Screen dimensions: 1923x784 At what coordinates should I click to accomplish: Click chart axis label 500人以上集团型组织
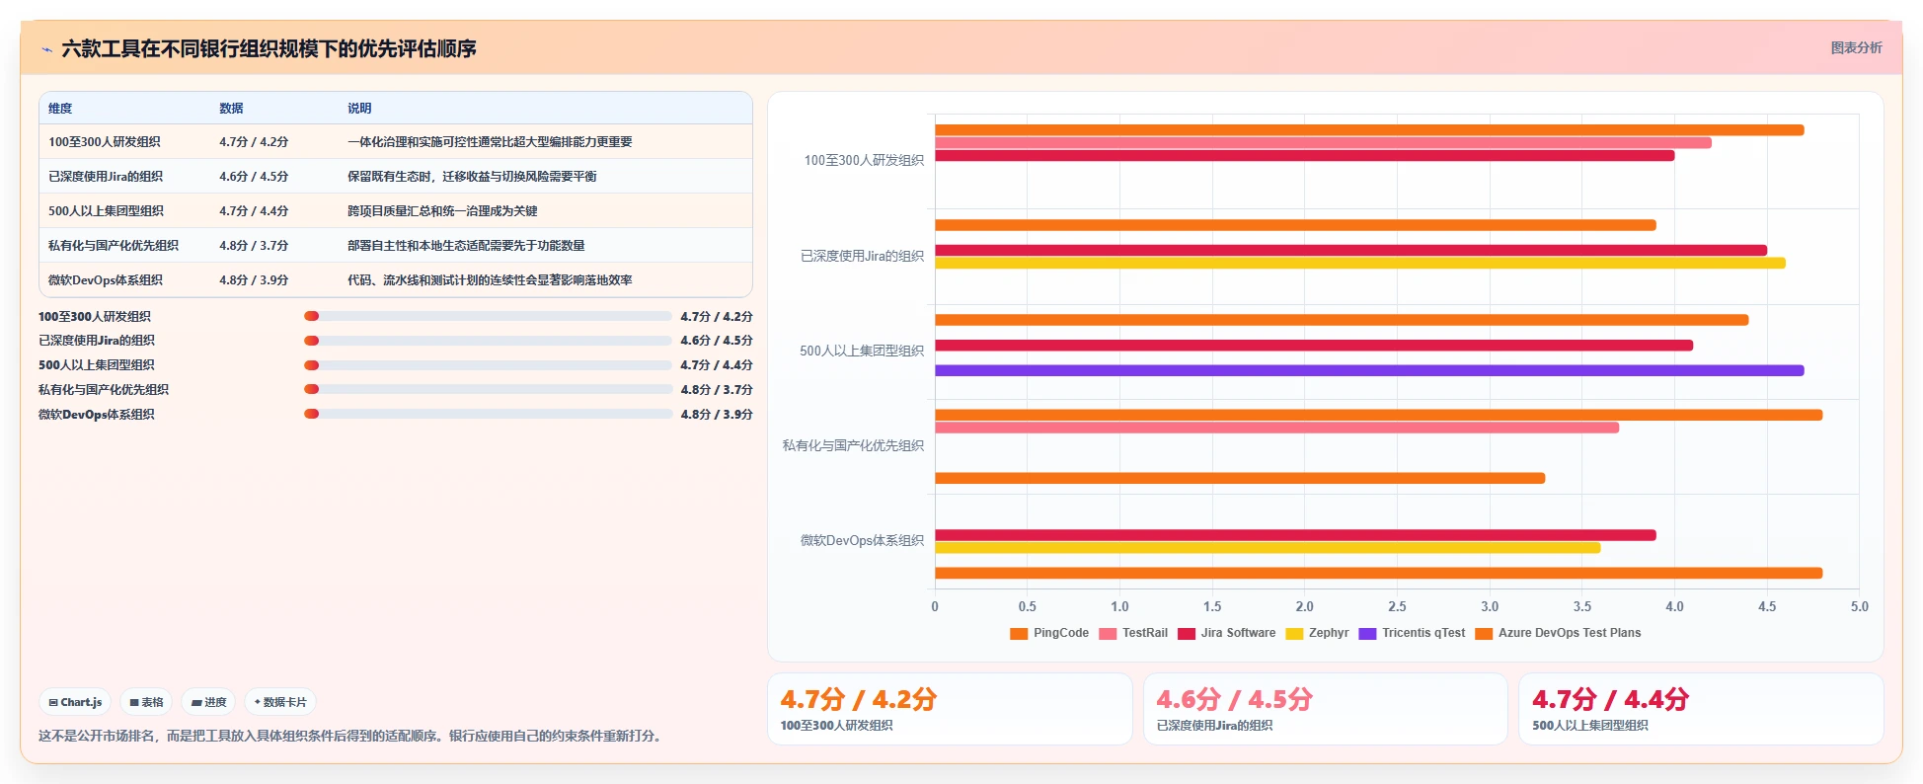(x=862, y=351)
